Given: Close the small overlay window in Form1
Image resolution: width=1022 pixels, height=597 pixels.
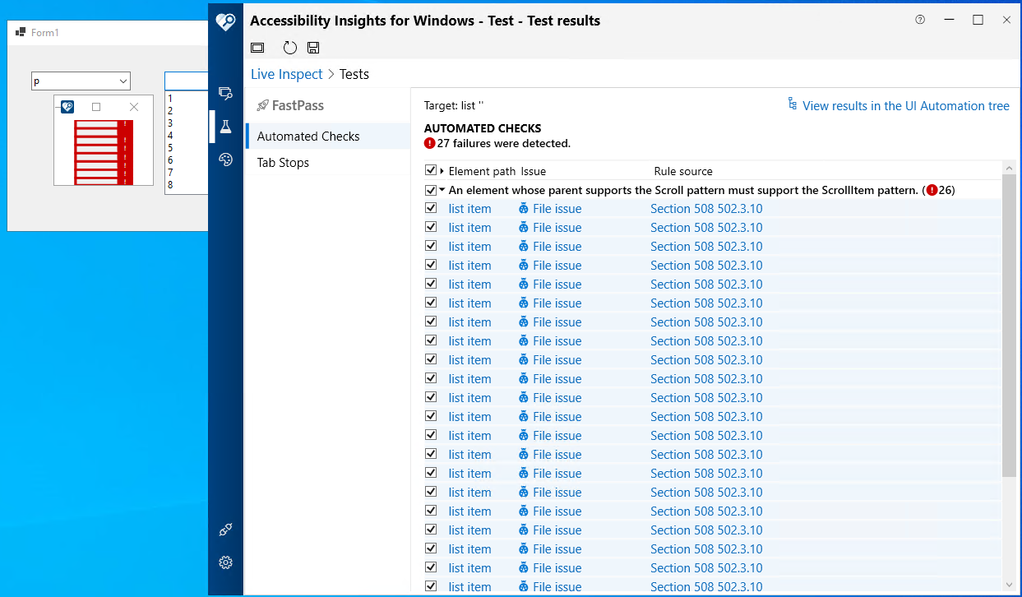Looking at the screenshot, I should (134, 107).
